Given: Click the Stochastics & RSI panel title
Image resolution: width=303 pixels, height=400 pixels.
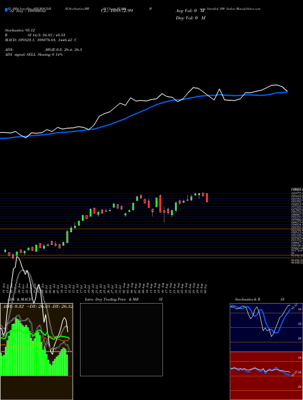Looking at the screenshot, I should 259,299.
